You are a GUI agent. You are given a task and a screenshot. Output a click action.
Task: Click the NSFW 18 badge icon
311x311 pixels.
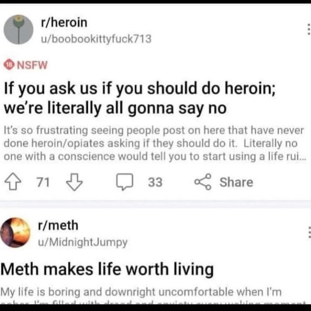click(8, 65)
